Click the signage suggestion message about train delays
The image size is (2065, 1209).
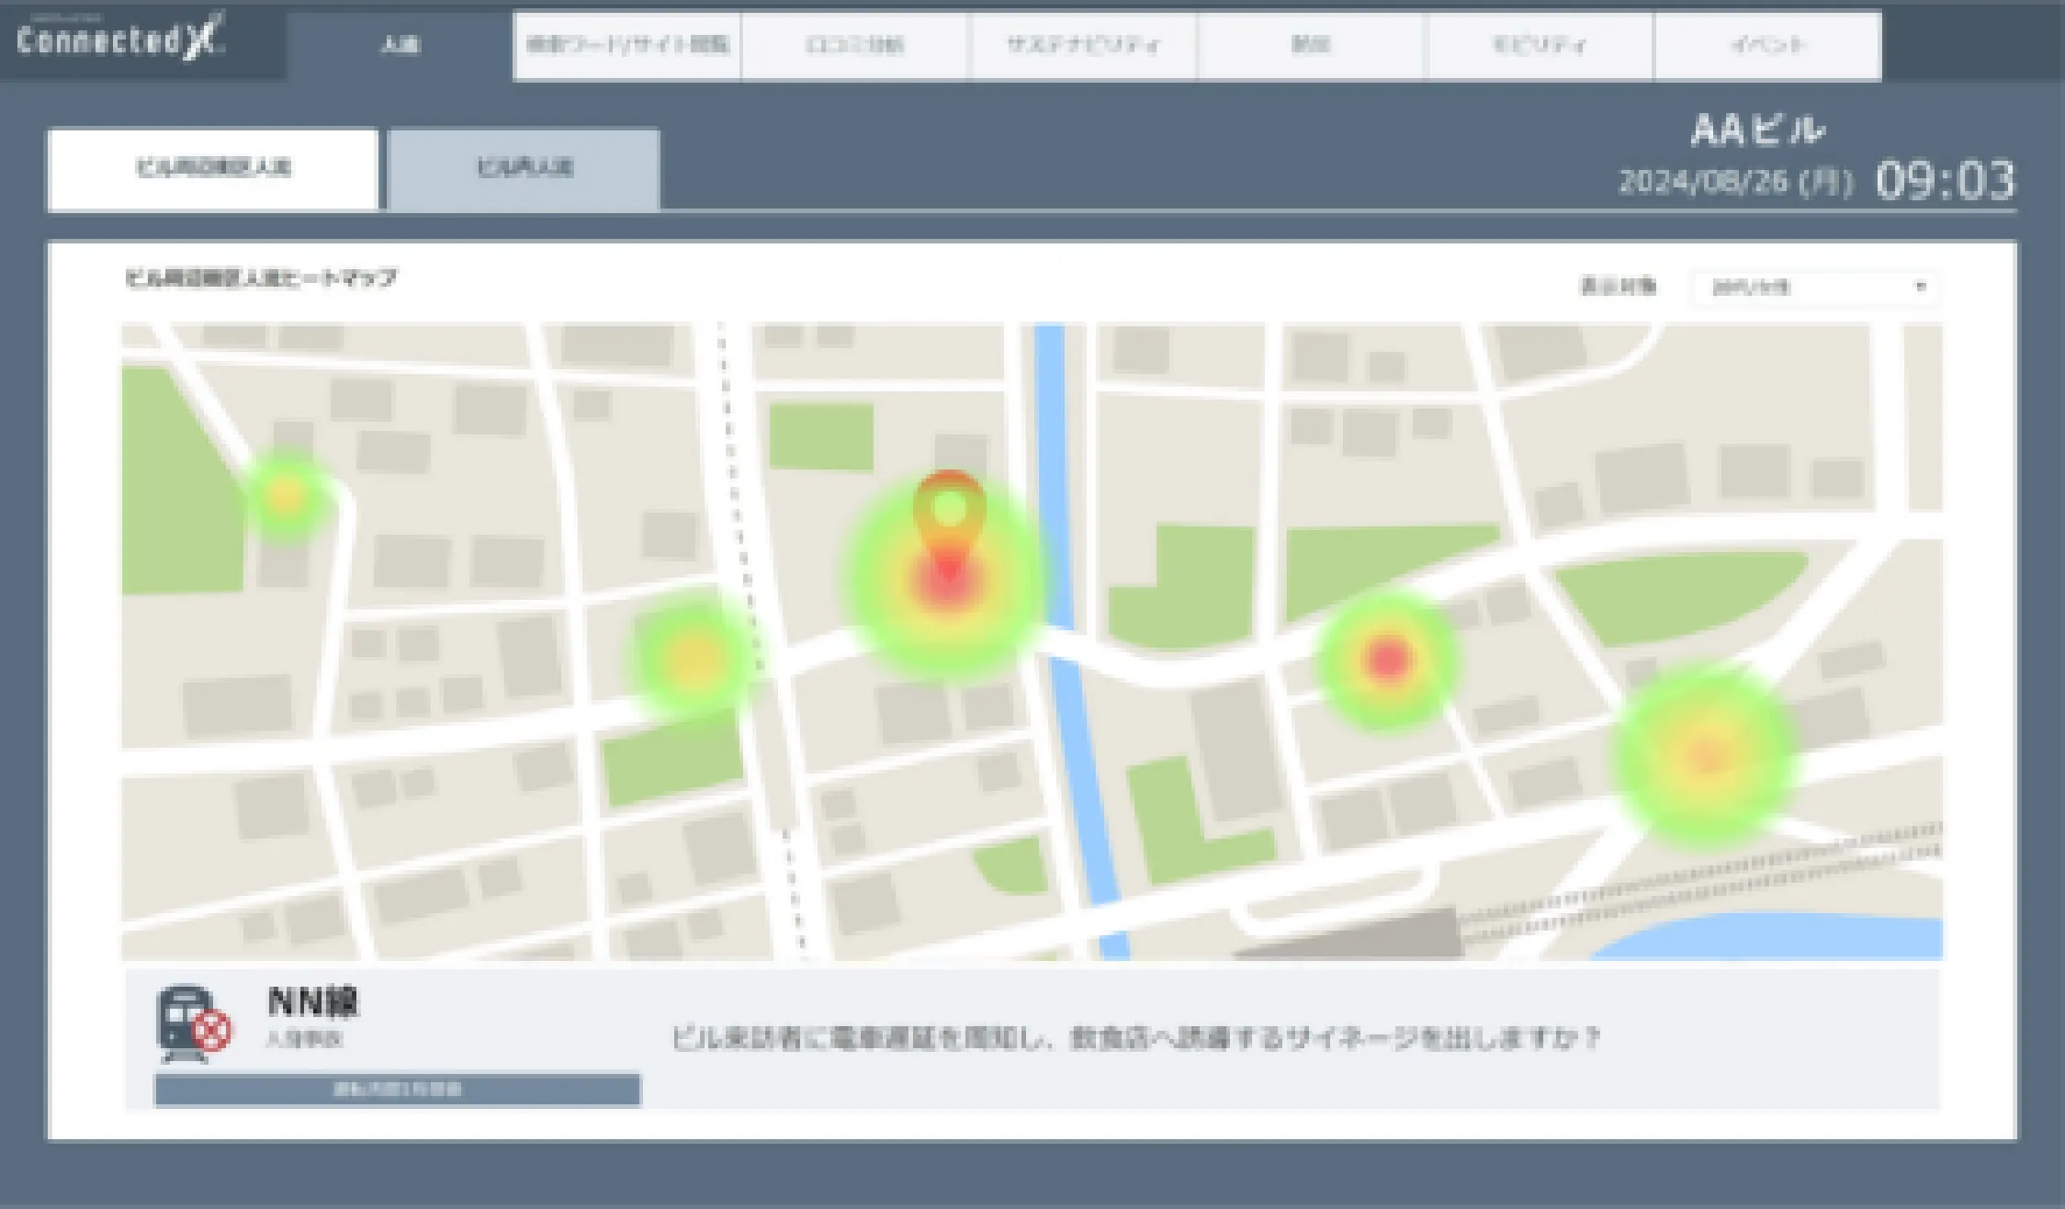pyautogui.click(x=1136, y=1039)
